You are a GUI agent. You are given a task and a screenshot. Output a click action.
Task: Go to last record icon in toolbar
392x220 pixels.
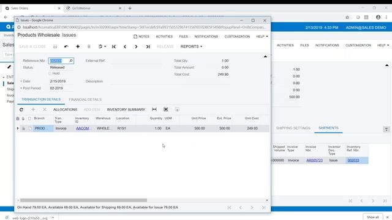tap(148, 46)
